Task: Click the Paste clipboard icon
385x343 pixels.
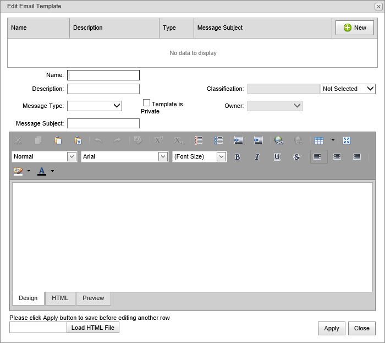Action: point(58,140)
